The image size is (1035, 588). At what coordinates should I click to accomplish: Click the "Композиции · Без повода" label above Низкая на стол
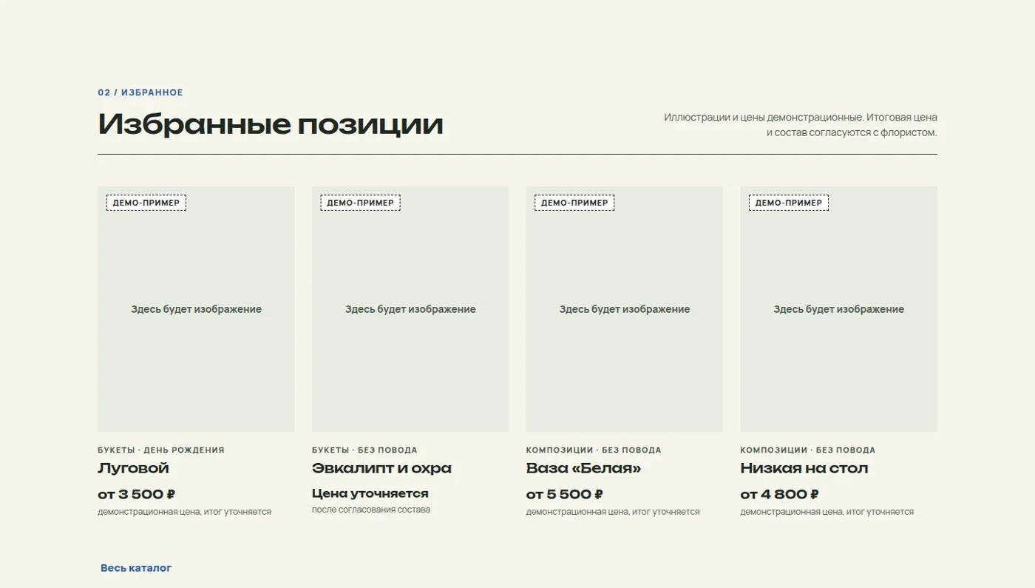point(808,450)
